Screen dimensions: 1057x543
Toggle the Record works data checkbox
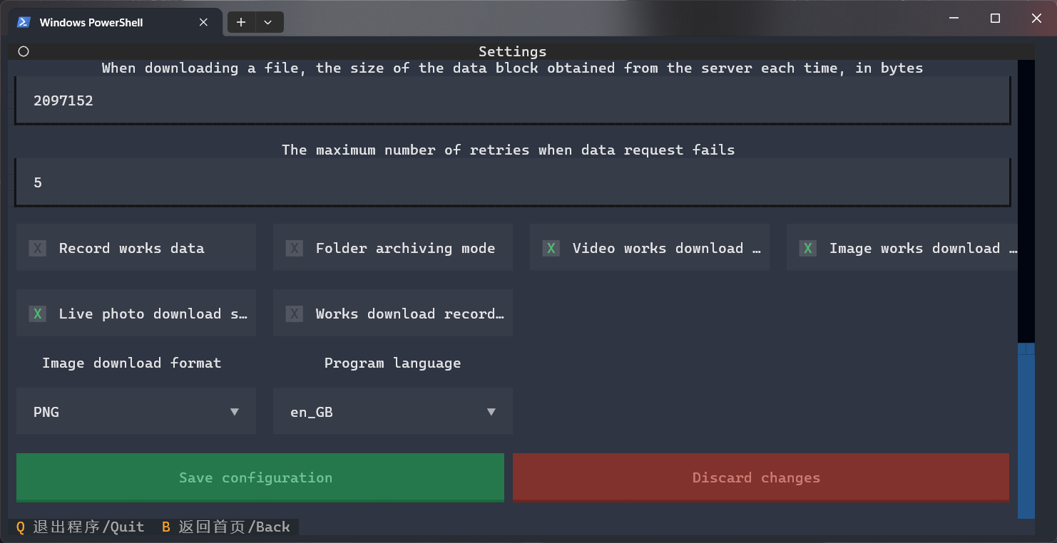coord(38,248)
